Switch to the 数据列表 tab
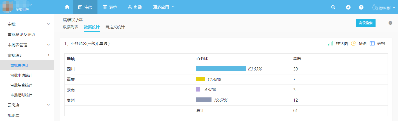Screen dimensions: 398x121 click(70, 27)
